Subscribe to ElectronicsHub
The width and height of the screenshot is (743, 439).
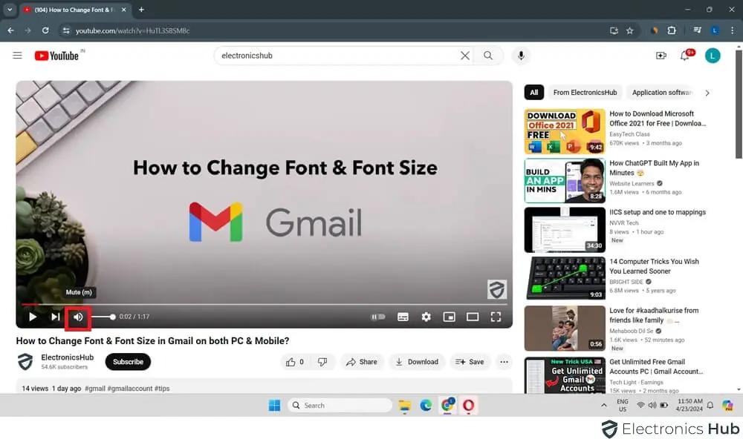(128, 361)
